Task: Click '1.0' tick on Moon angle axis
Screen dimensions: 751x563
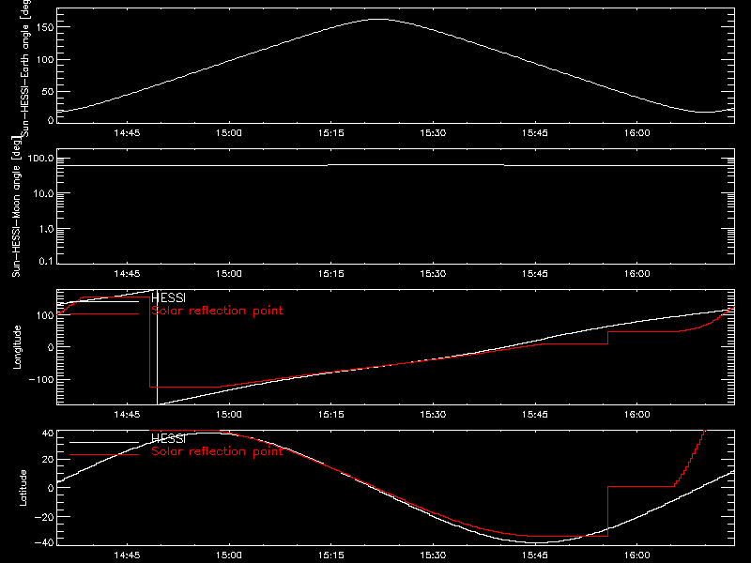Action: click(x=46, y=229)
